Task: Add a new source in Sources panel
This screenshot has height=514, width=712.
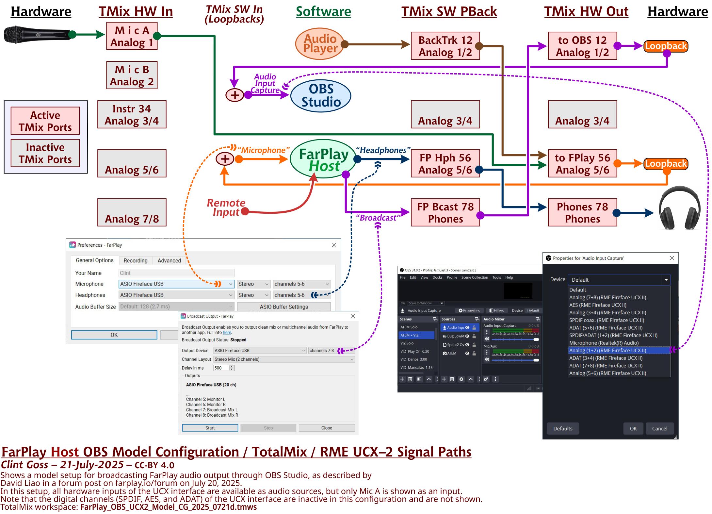Action: coord(444,379)
